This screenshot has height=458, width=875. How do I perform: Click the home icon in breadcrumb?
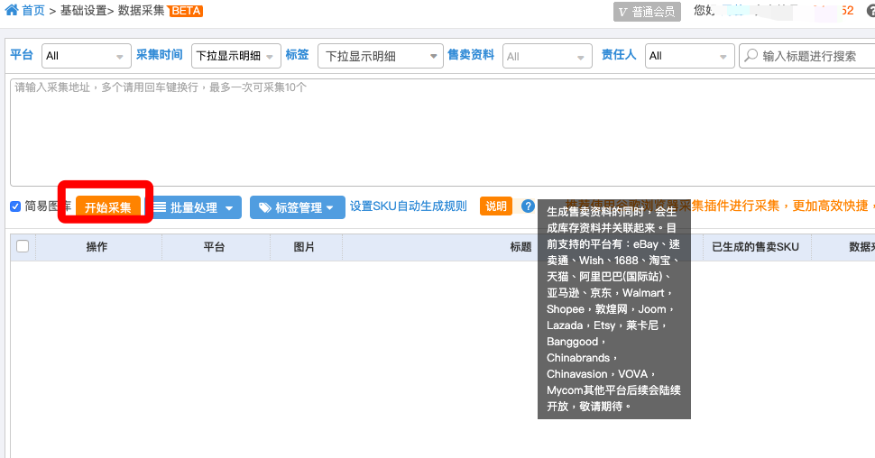12,10
